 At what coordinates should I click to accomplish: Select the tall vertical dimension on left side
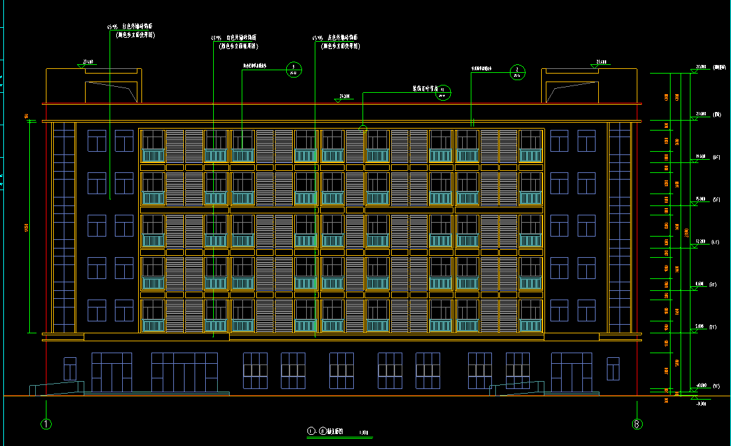coord(29,227)
